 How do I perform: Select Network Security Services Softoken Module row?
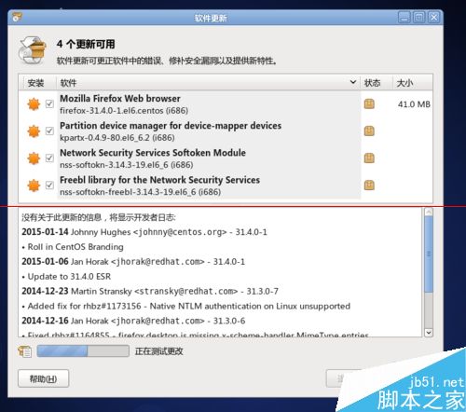click(226, 158)
